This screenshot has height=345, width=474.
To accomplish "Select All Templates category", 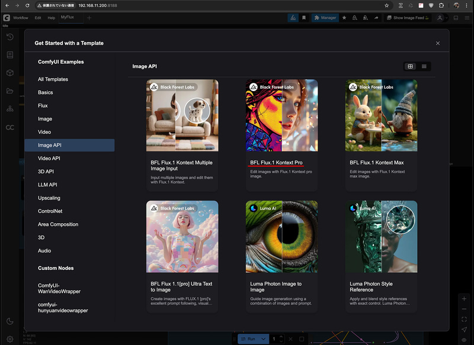I will (69, 79).
